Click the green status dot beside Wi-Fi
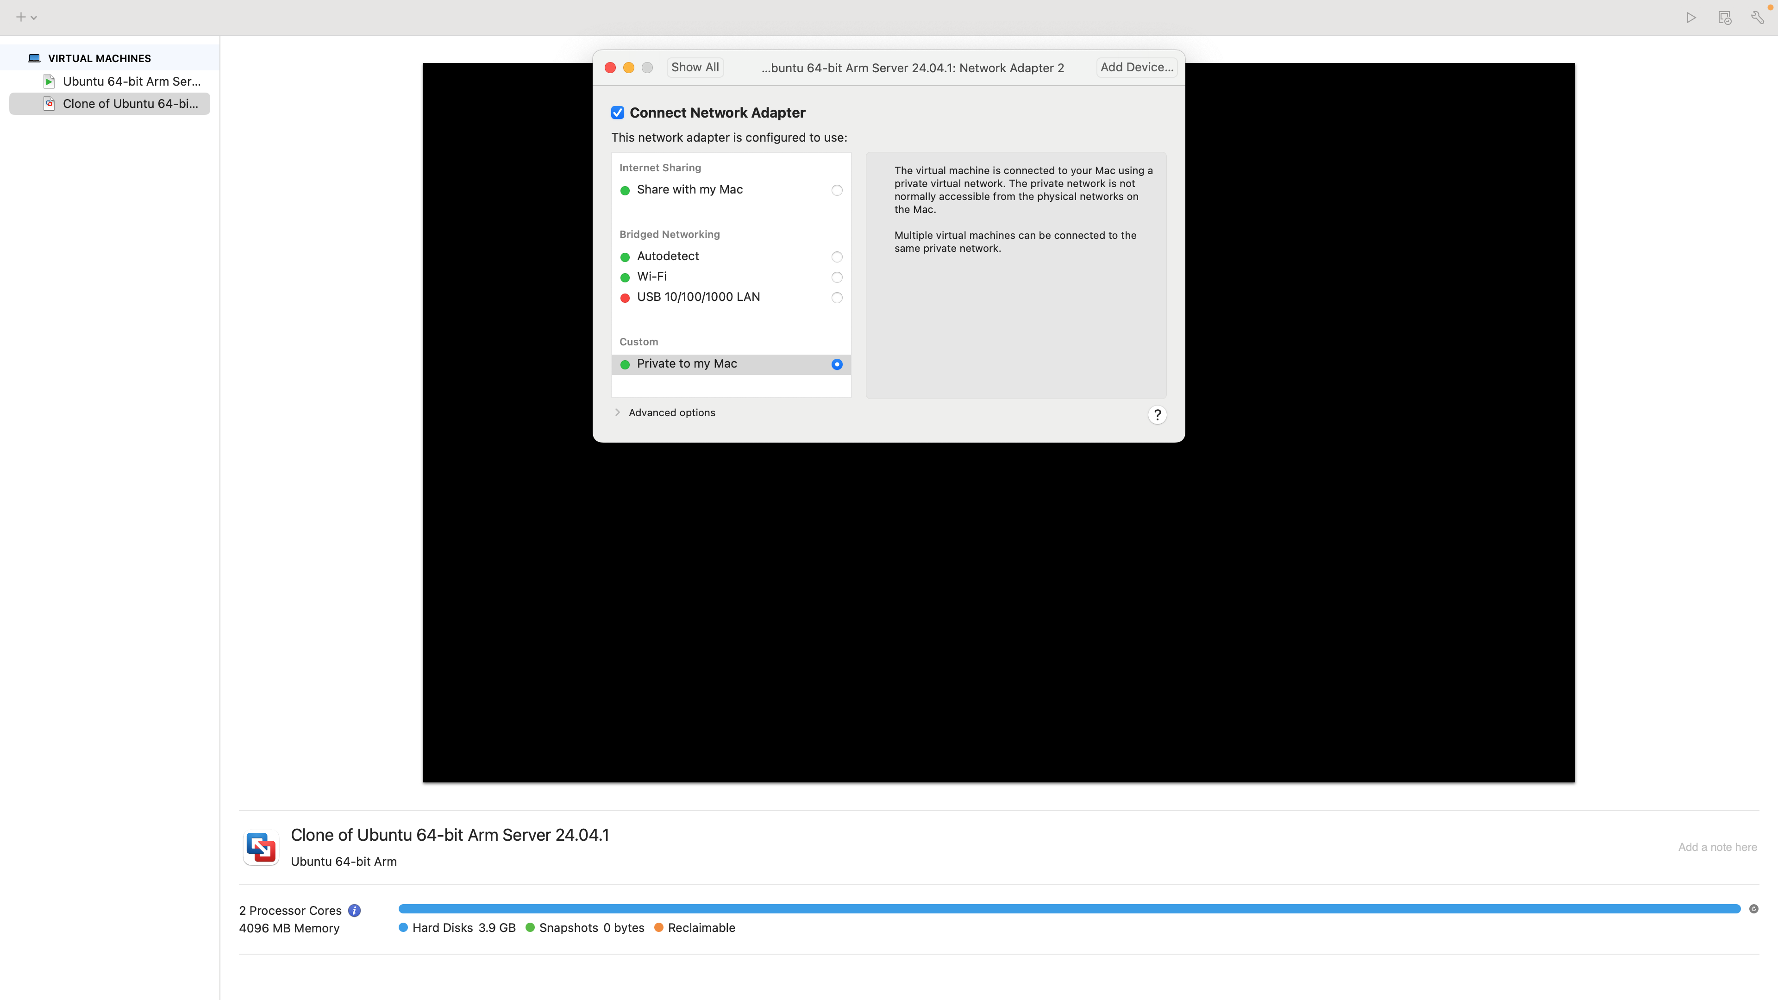Image resolution: width=1778 pixels, height=1000 pixels. pyautogui.click(x=625, y=277)
